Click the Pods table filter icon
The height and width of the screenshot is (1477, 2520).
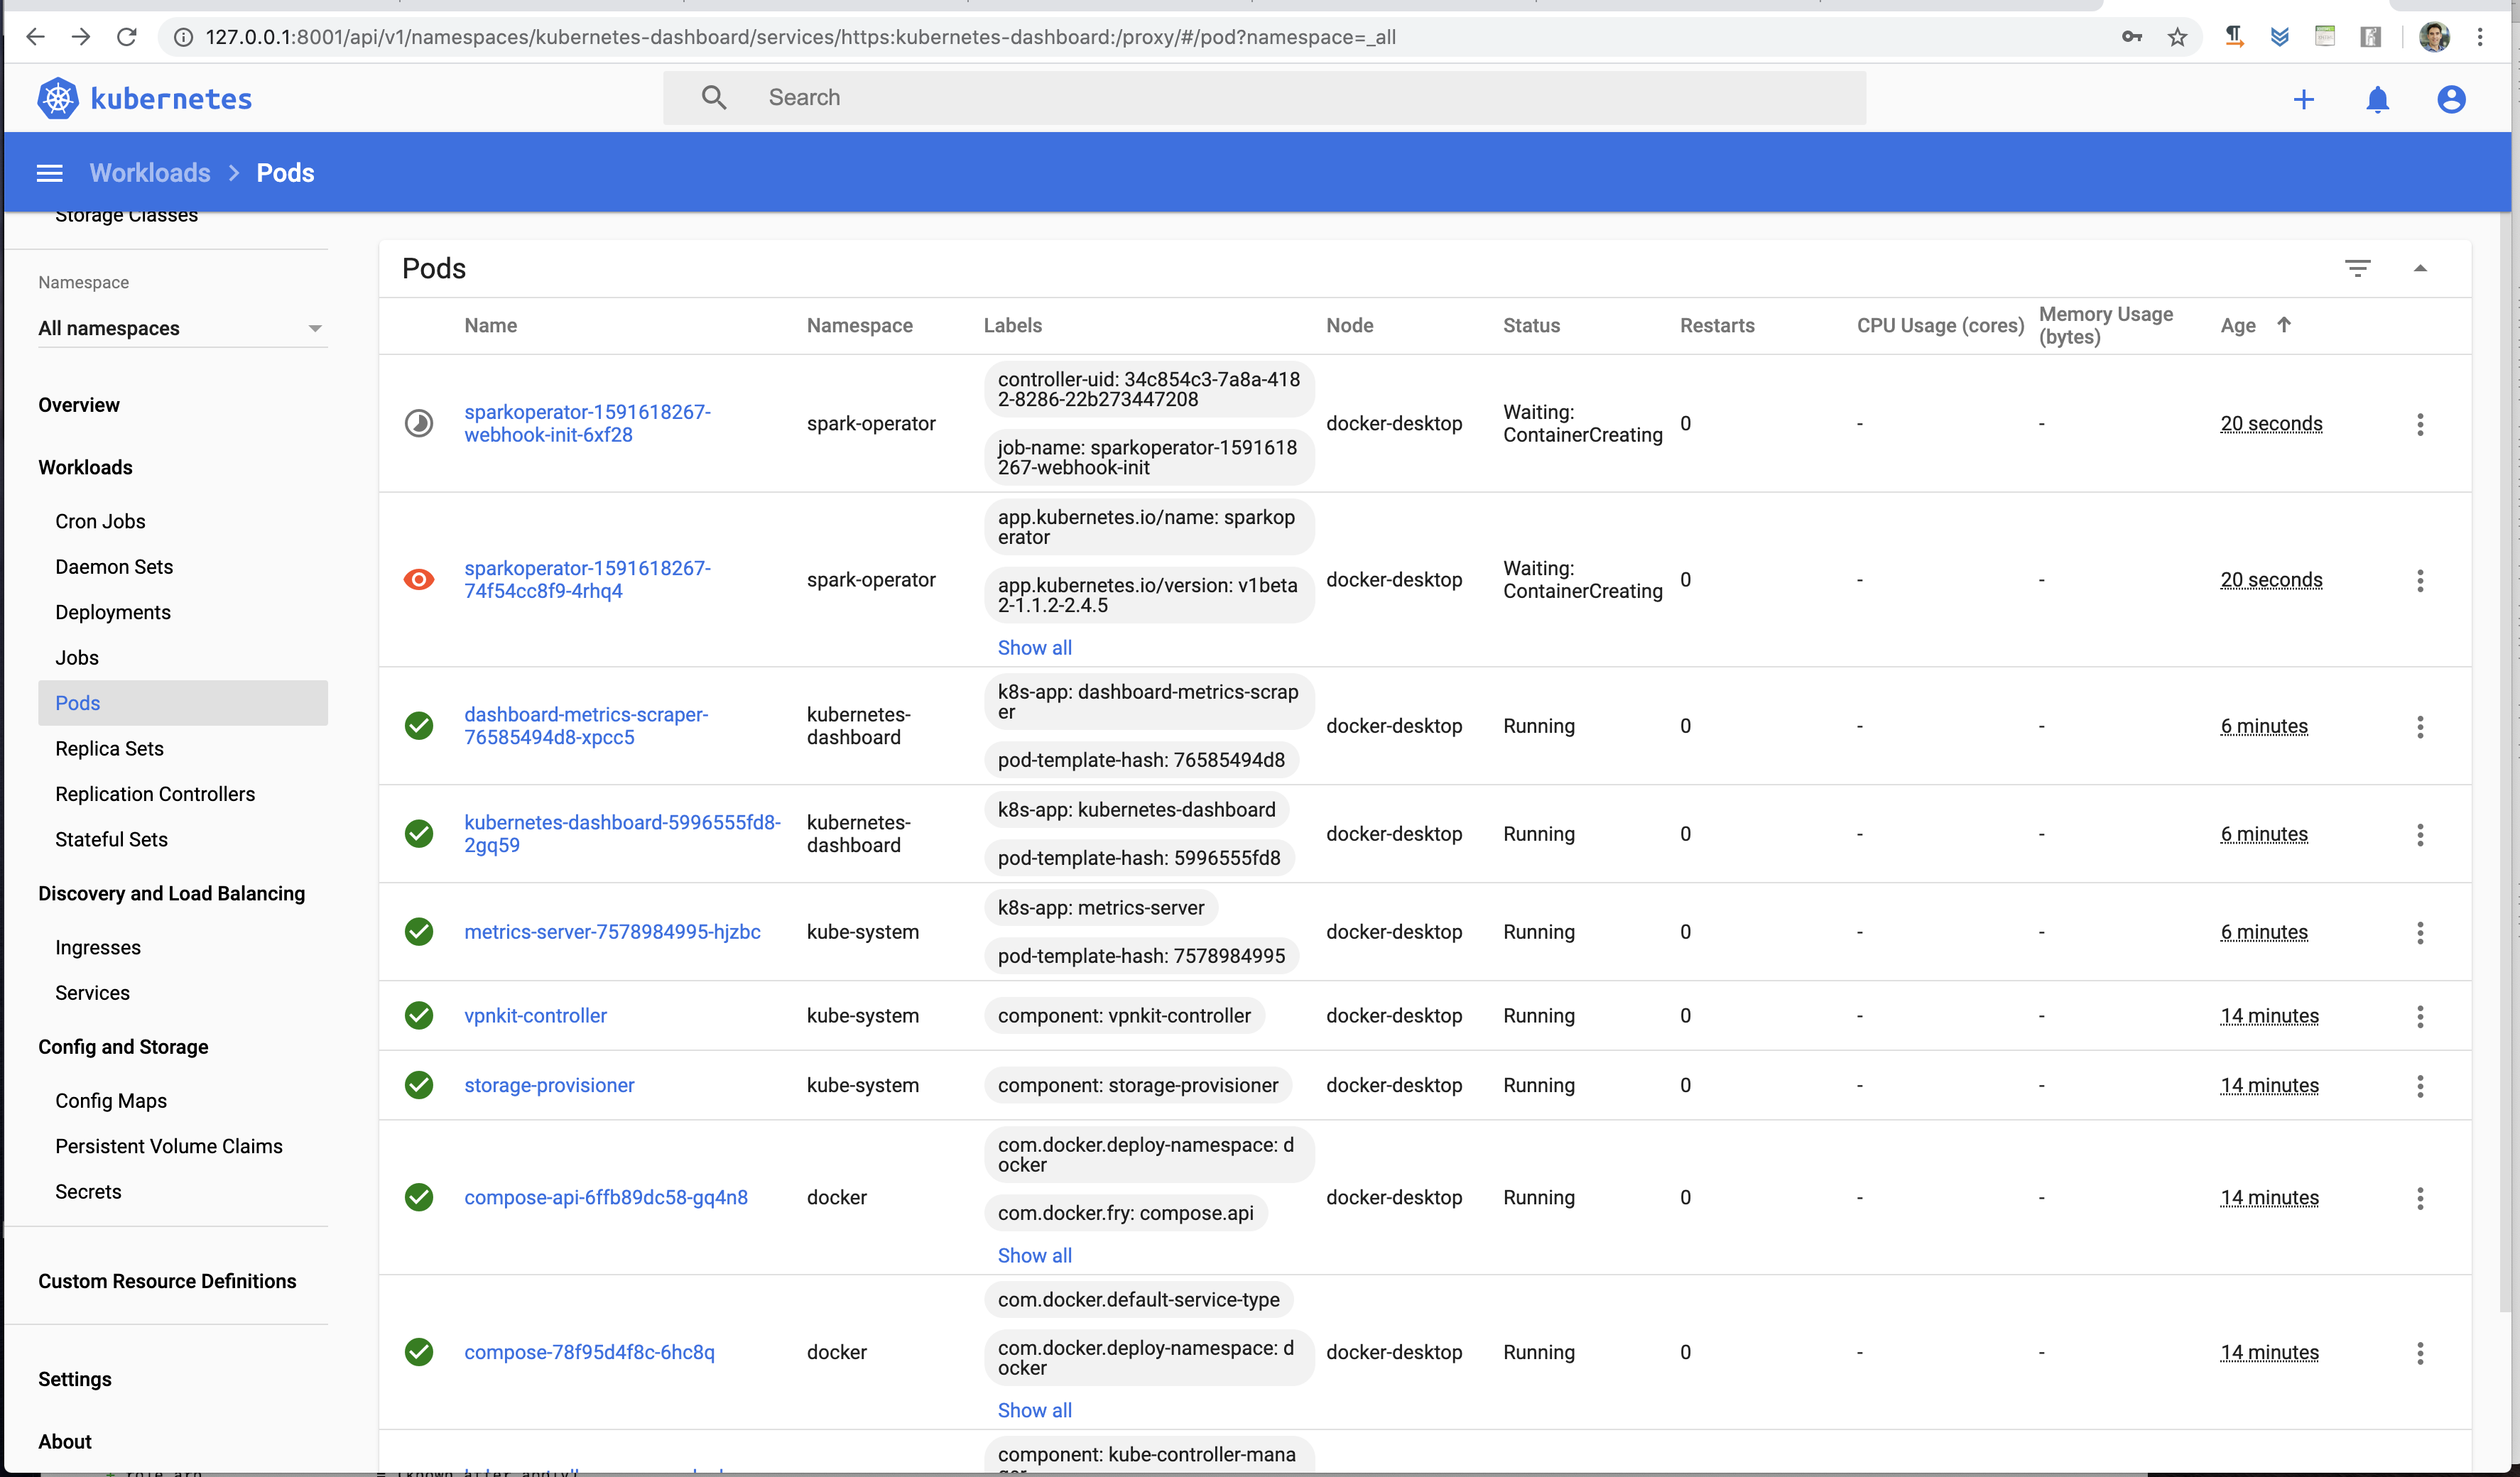pyautogui.click(x=2357, y=268)
